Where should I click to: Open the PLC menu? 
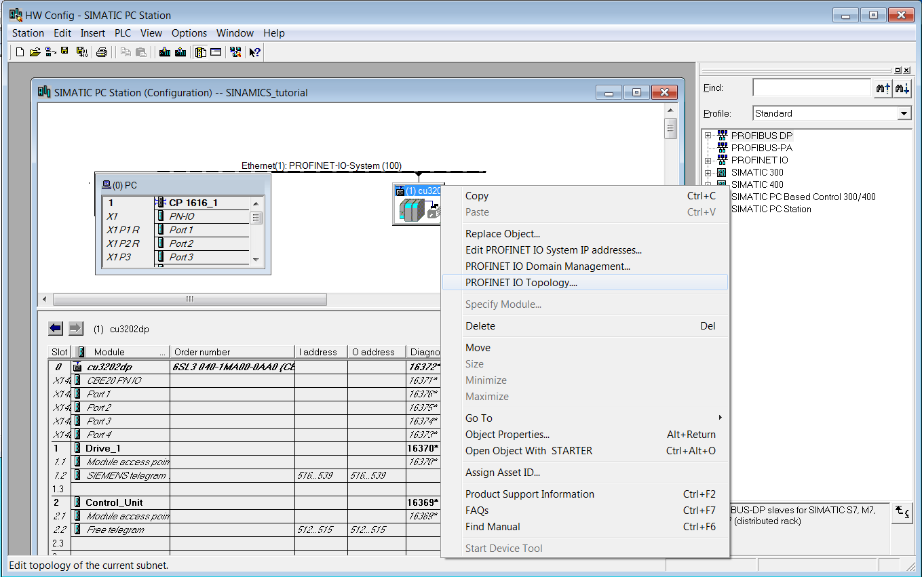click(x=123, y=33)
